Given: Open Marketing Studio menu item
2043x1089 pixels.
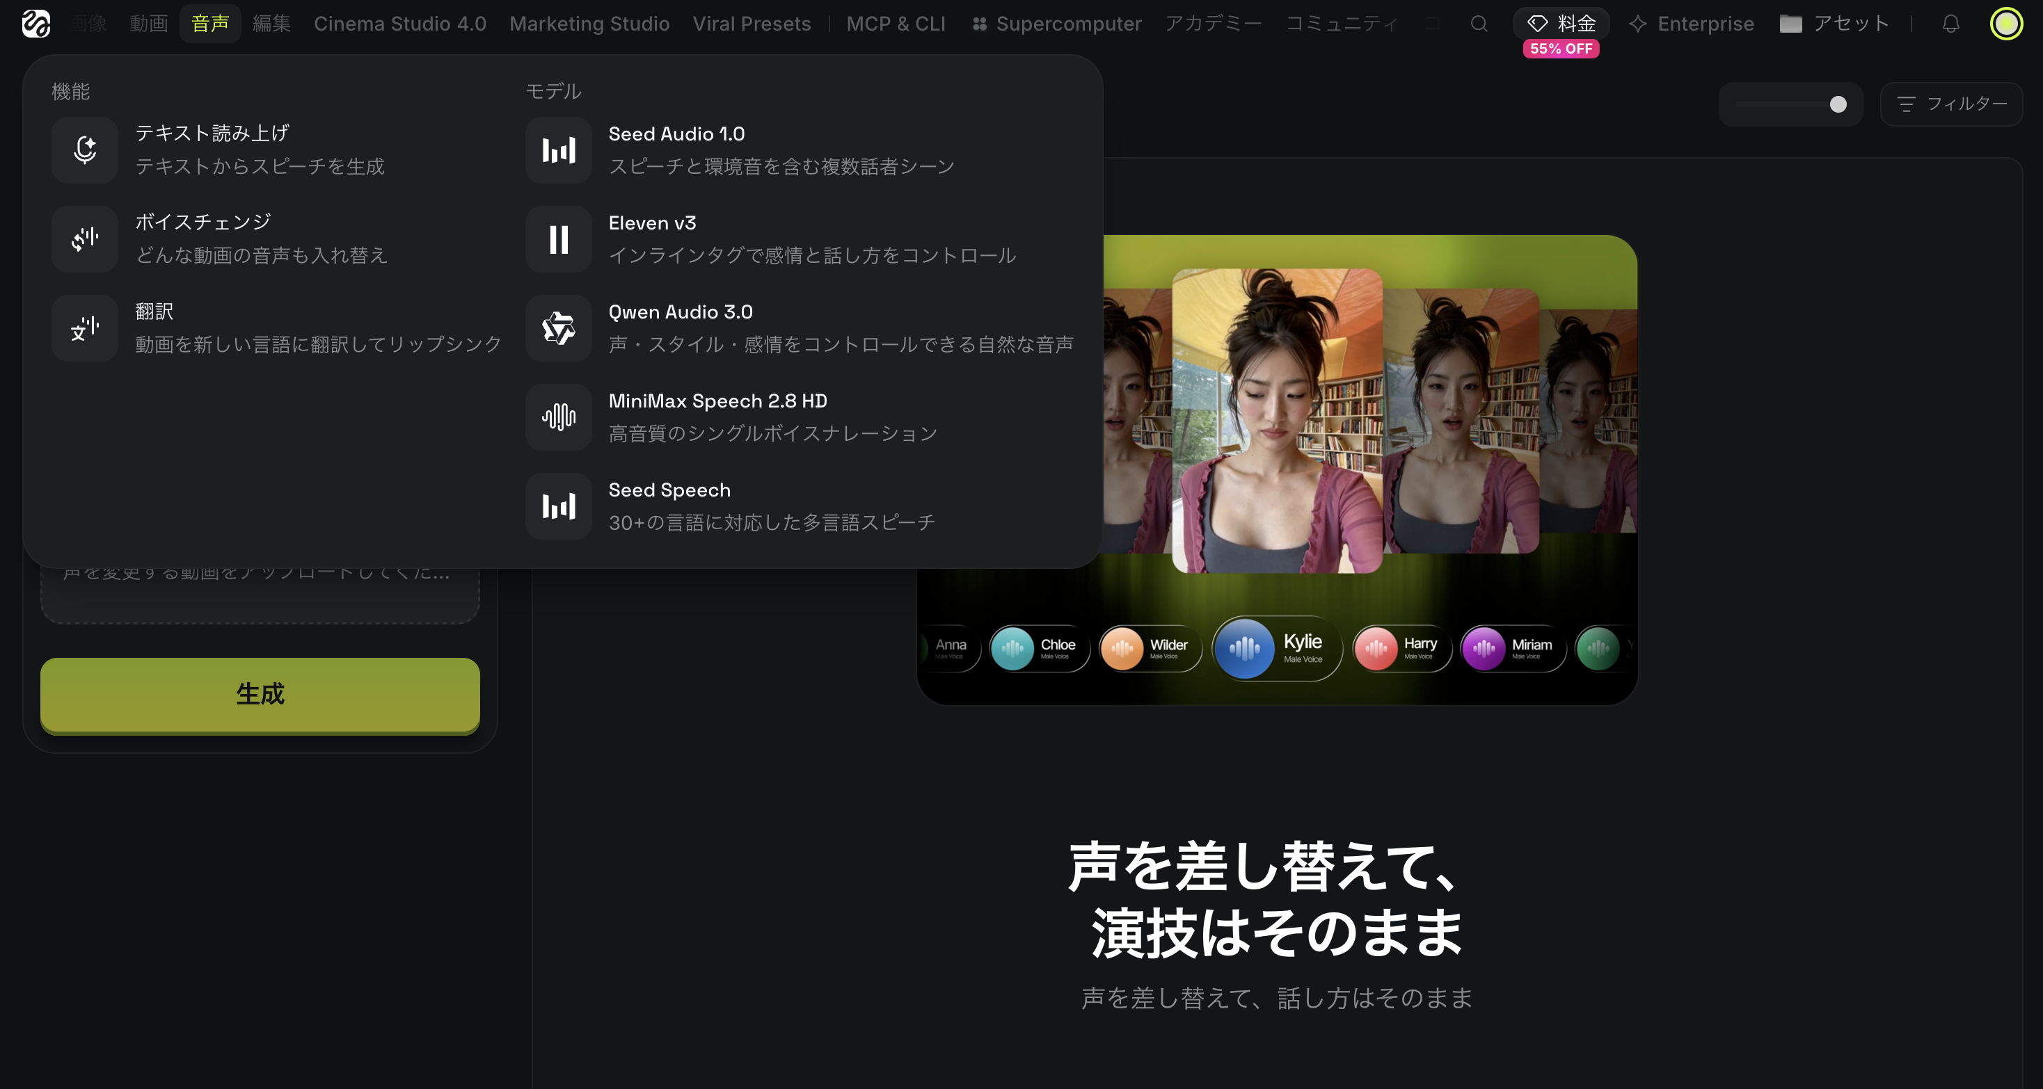Looking at the screenshot, I should 589,24.
